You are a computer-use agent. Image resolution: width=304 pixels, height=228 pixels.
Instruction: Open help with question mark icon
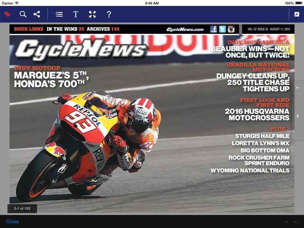tap(109, 14)
